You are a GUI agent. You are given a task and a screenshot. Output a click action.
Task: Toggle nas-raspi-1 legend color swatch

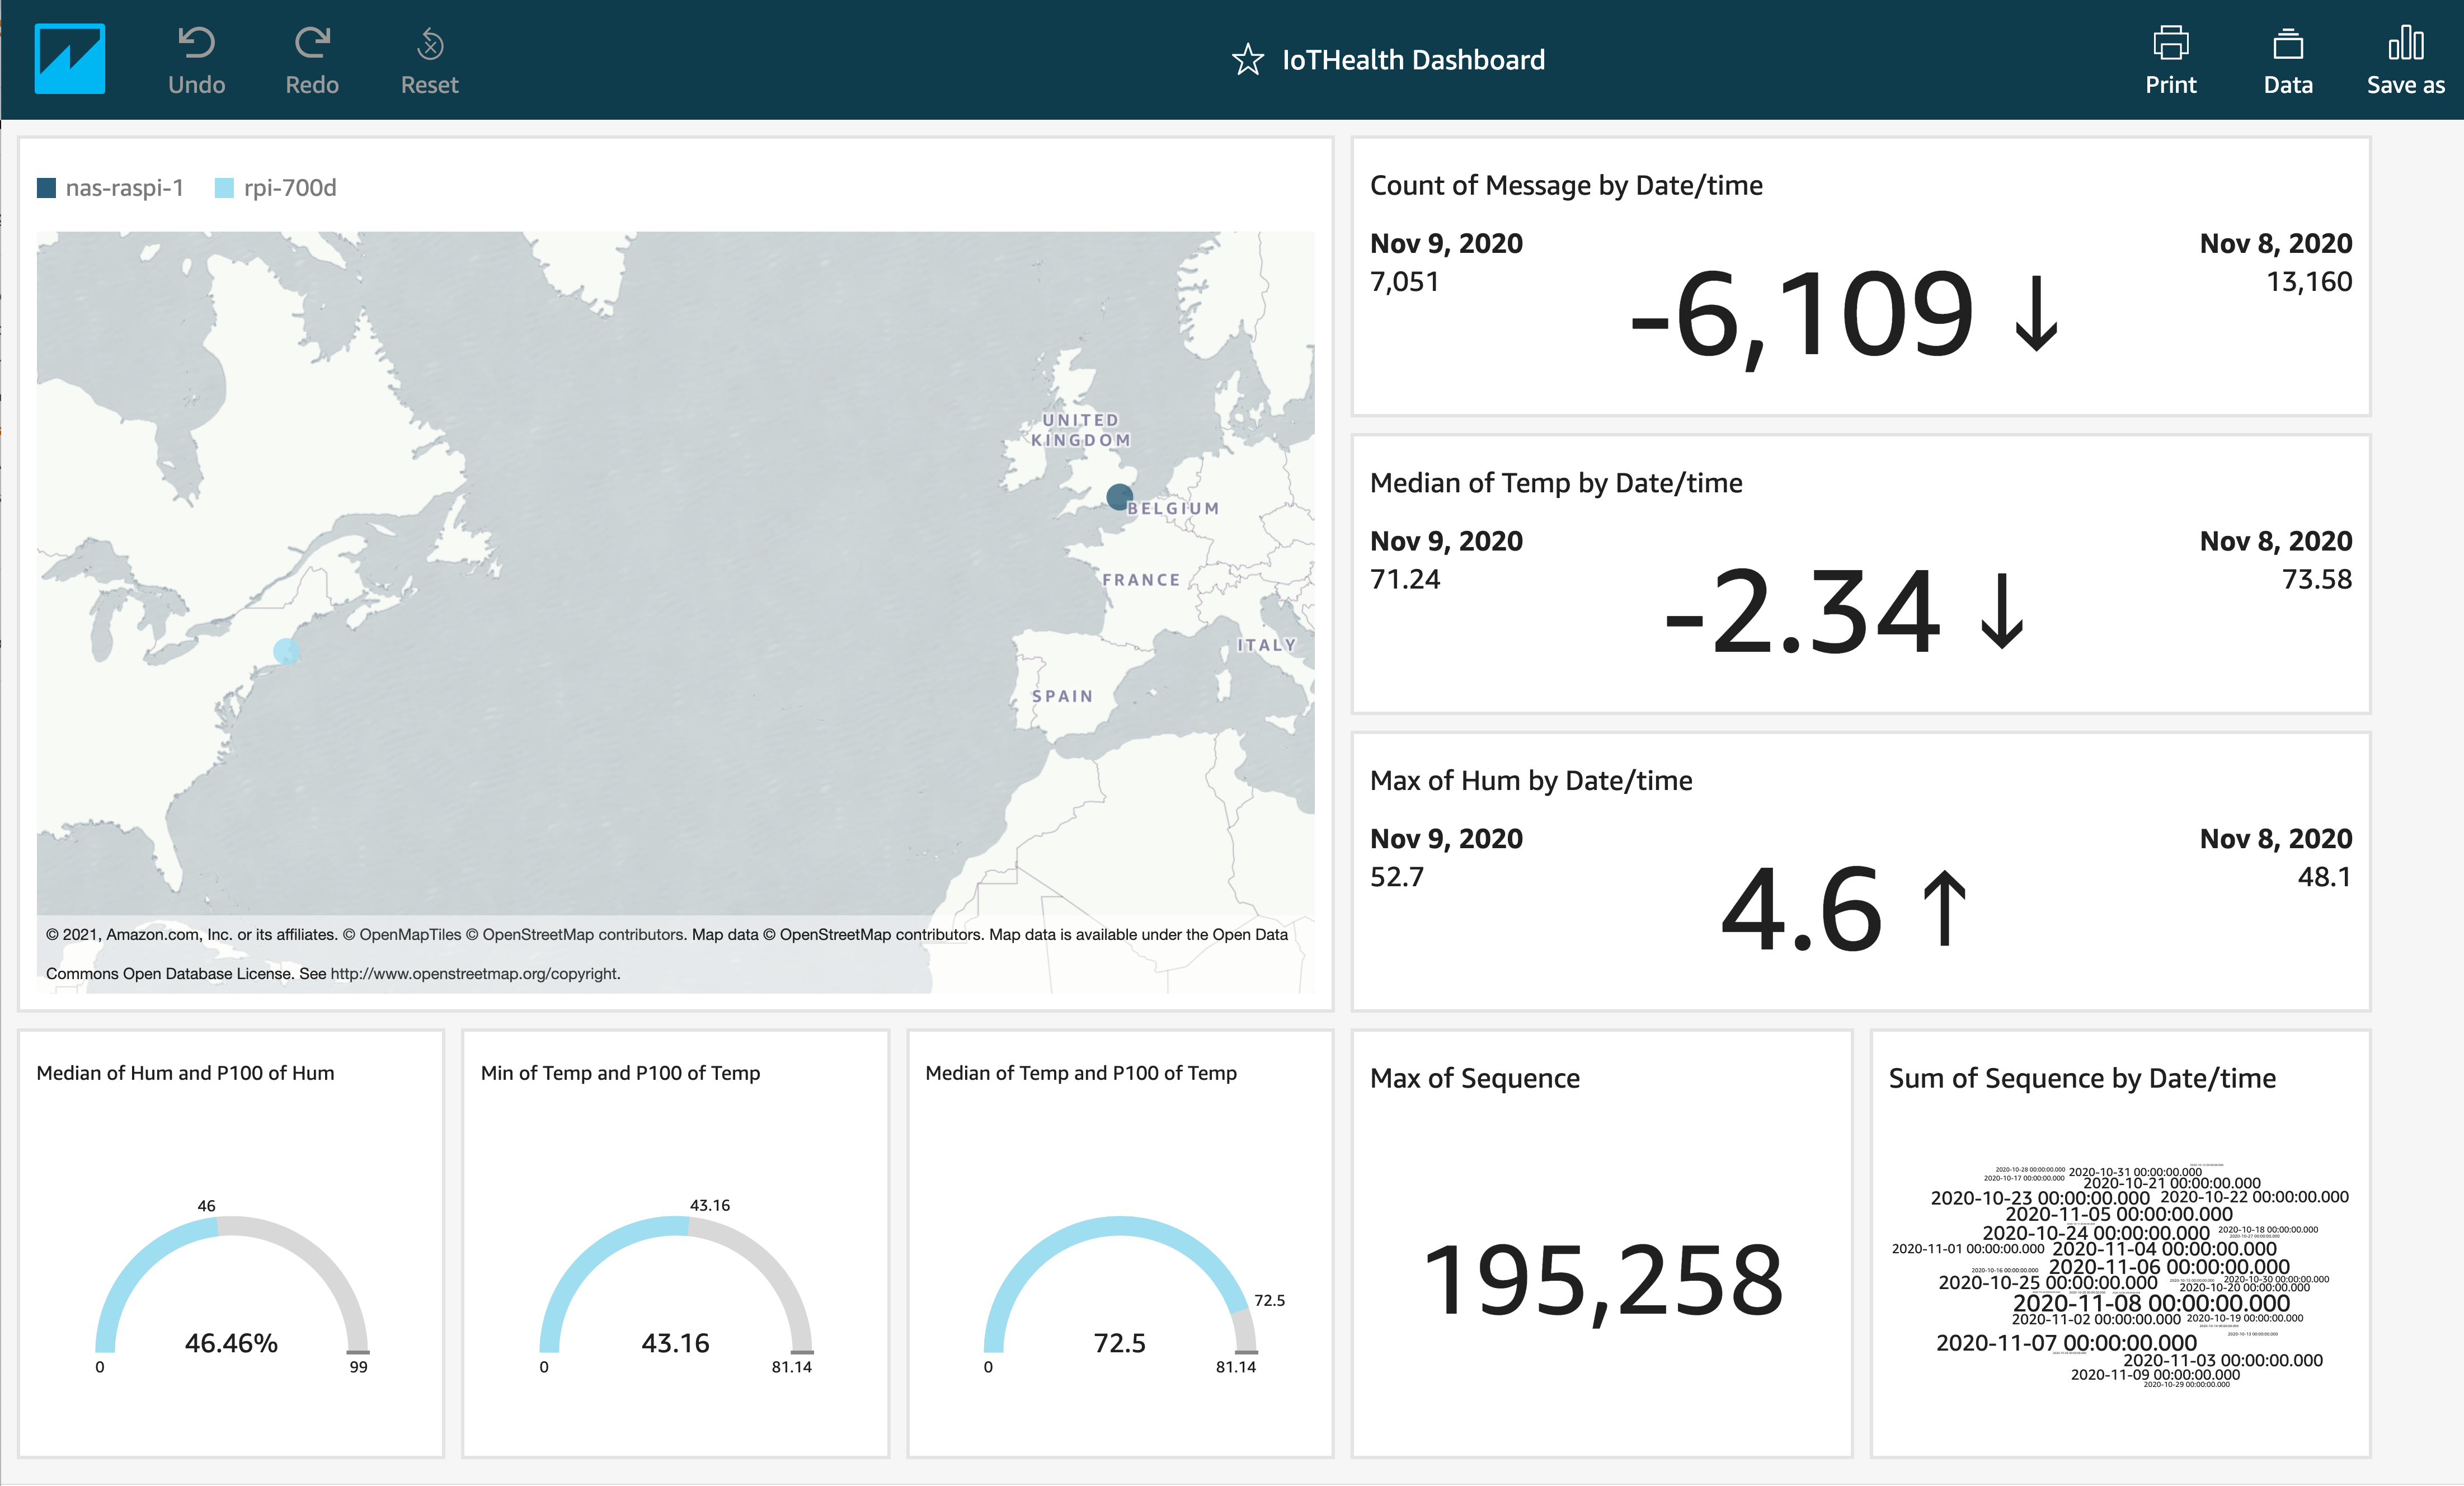[46, 188]
